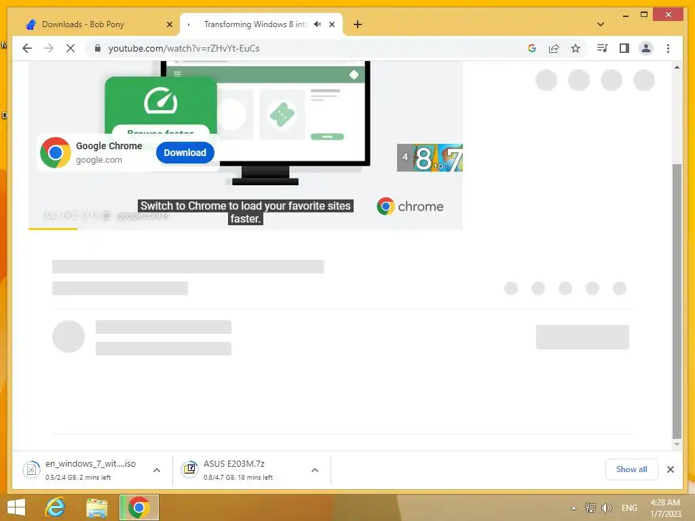The image size is (695, 521).
Task: Close the downloads bar
Action: tap(670, 469)
